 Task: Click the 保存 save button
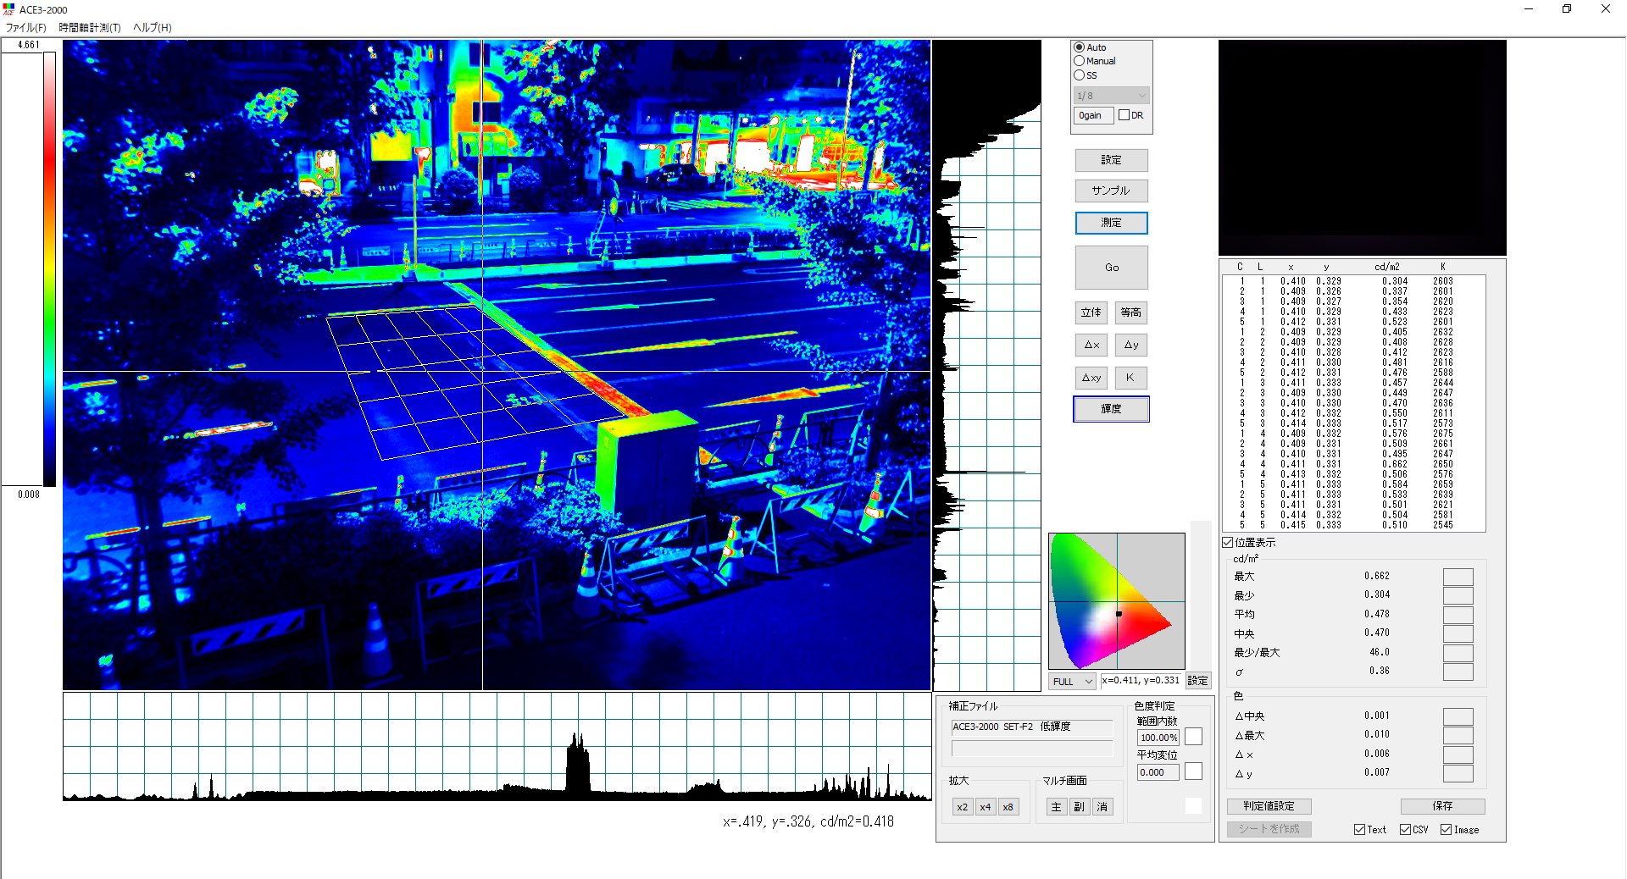click(1442, 806)
